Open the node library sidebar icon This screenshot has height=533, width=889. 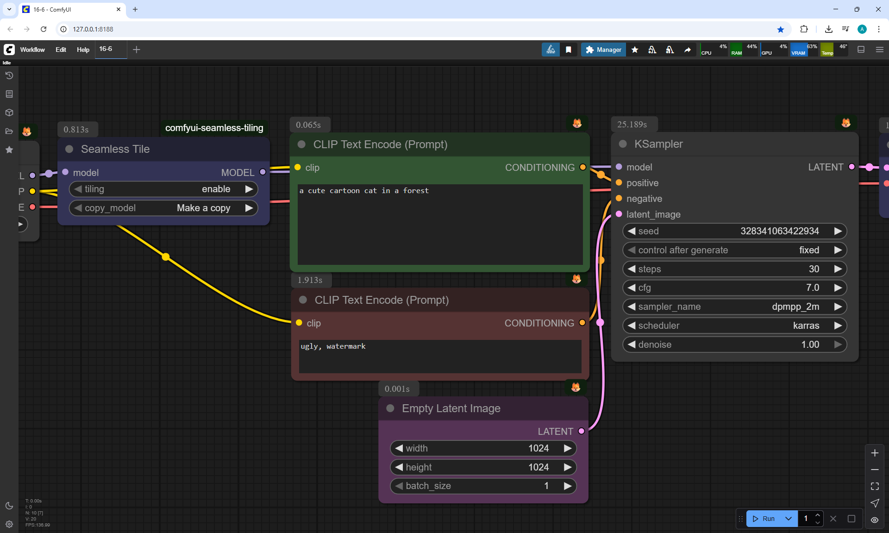coord(9,94)
